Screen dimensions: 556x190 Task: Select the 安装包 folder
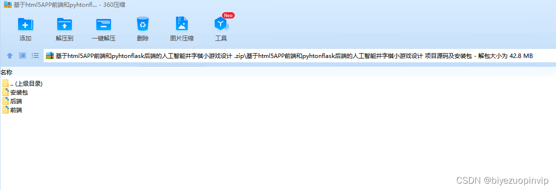15,93
